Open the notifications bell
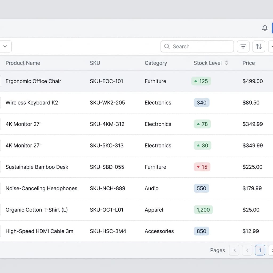273x273 pixels. coord(265,28)
